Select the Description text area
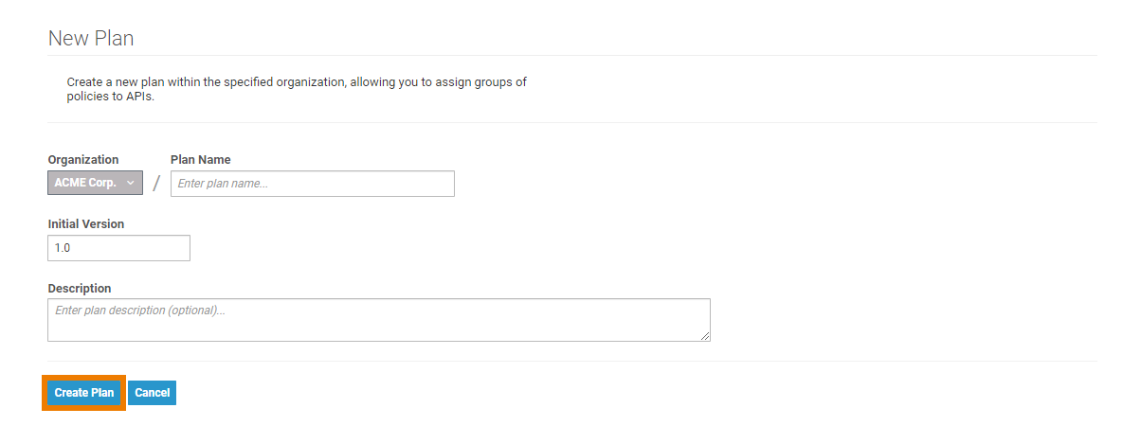Viewport: 1123px width, 426px height. pyautogui.click(x=378, y=320)
